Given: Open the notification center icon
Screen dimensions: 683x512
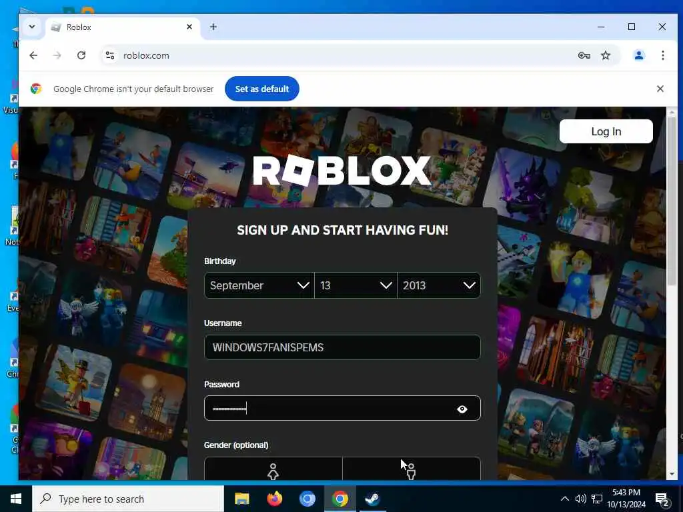Looking at the screenshot, I should click(662, 499).
